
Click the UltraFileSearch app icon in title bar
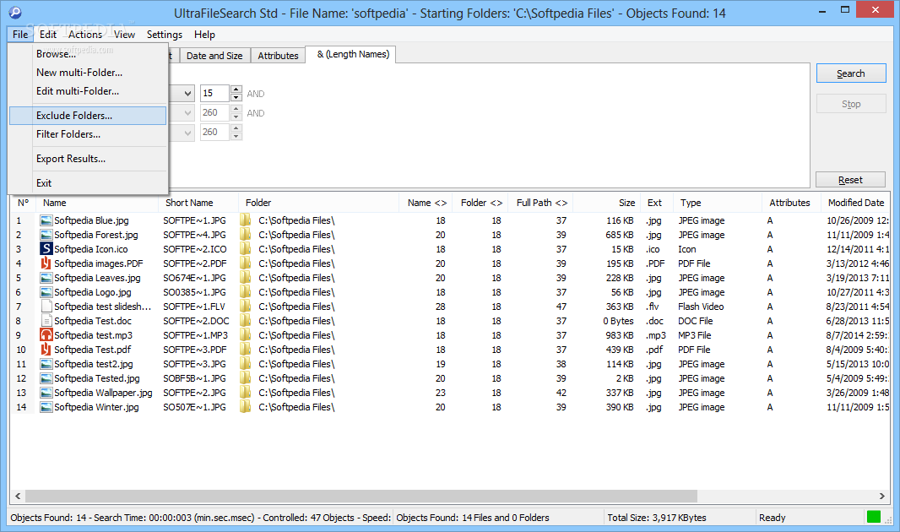(15, 12)
